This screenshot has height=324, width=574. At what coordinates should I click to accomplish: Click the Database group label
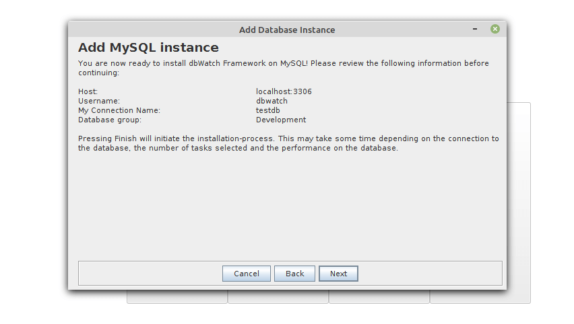[x=110, y=120]
